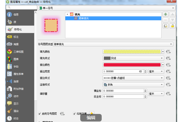The width and height of the screenshot is (183, 122).
Task: Adjust 横坐标 offset spinner arrows
Action: click(x=145, y=91)
